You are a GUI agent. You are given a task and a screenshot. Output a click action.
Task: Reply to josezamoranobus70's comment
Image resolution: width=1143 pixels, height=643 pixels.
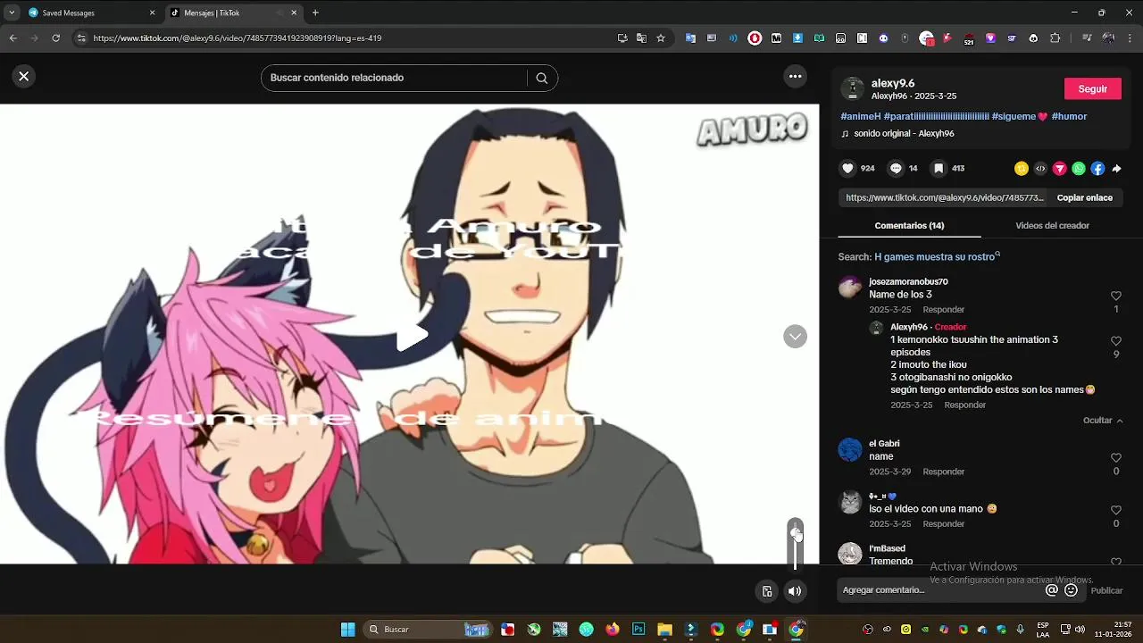click(x=944, y=309)
